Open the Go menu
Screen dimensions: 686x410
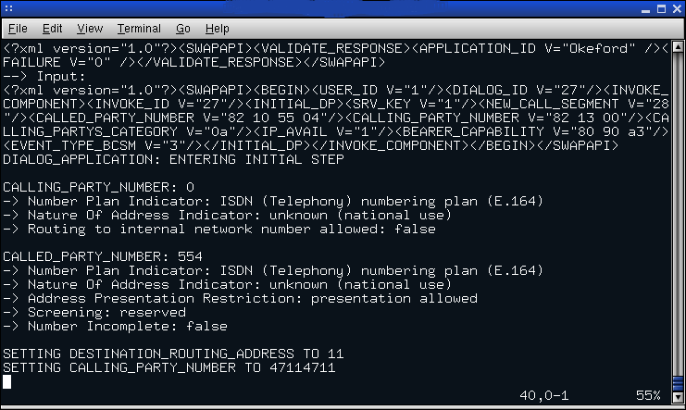pos(183,29)
